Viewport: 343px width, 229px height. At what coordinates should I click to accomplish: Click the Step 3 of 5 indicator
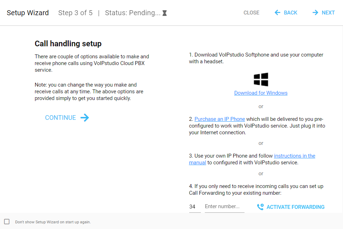point(75,13)
